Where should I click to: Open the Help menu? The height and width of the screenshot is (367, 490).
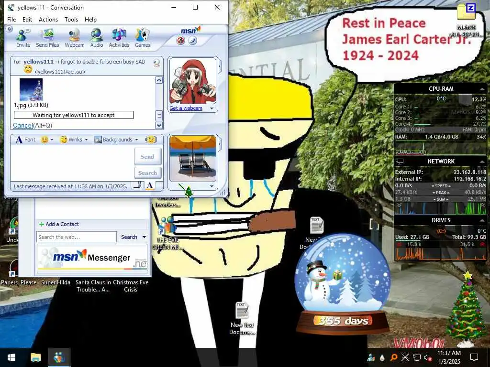coord(90,19)
